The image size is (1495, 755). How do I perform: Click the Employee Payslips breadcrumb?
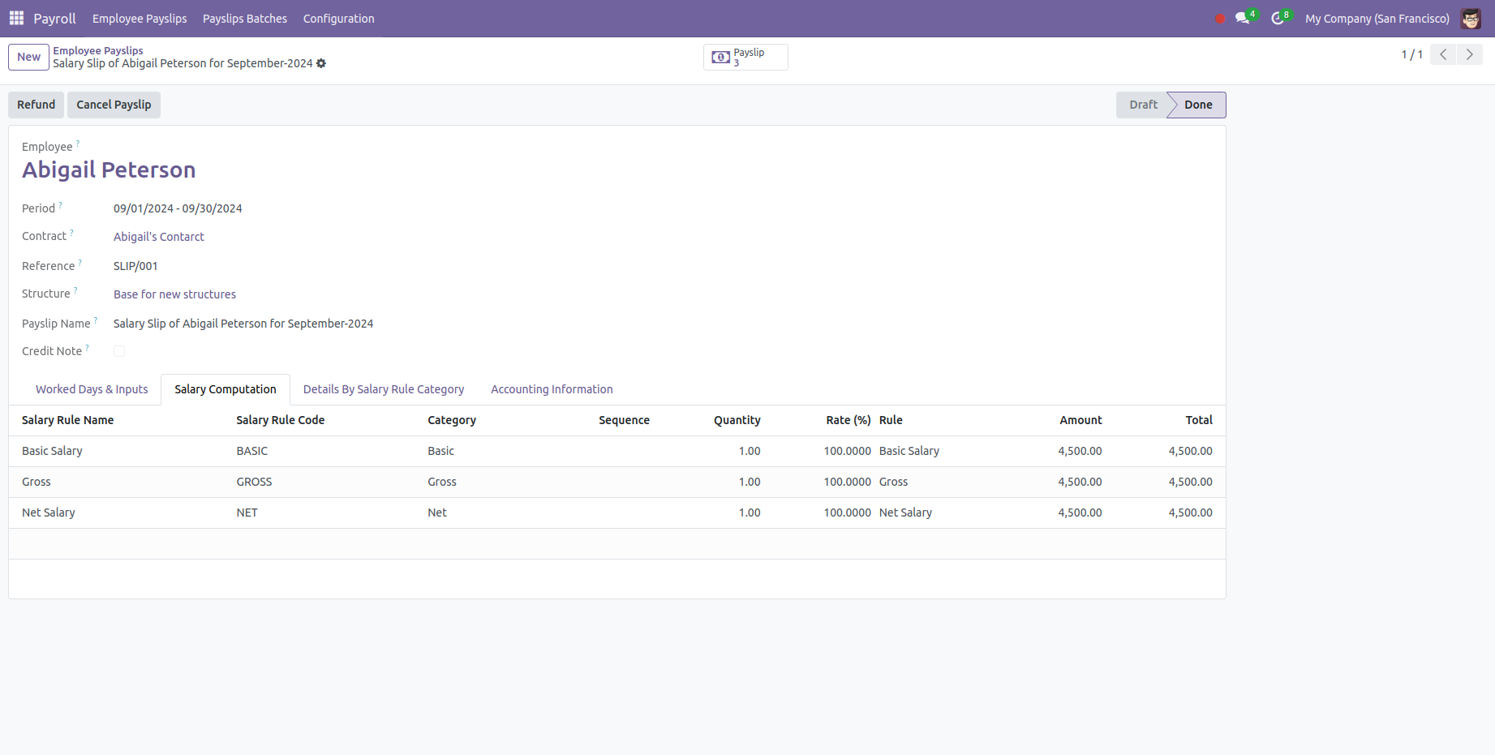98,50
